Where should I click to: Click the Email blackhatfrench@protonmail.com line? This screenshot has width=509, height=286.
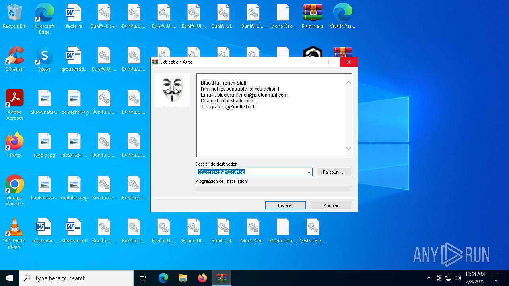pos(244,95)
